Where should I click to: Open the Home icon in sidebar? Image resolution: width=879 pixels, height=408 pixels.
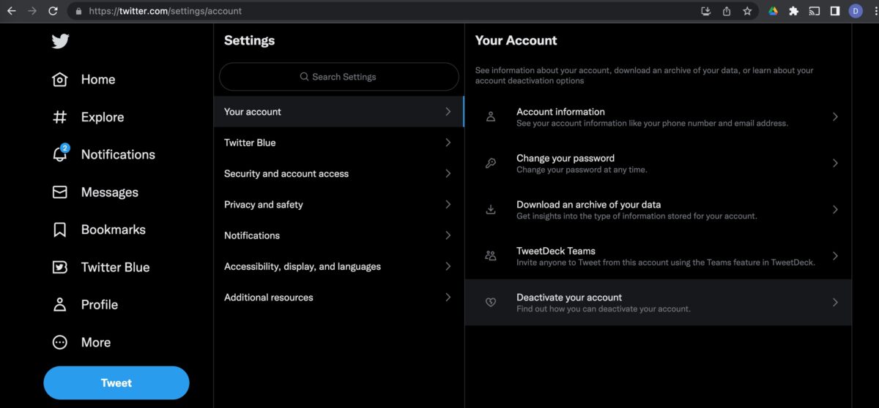click(60, 80)
